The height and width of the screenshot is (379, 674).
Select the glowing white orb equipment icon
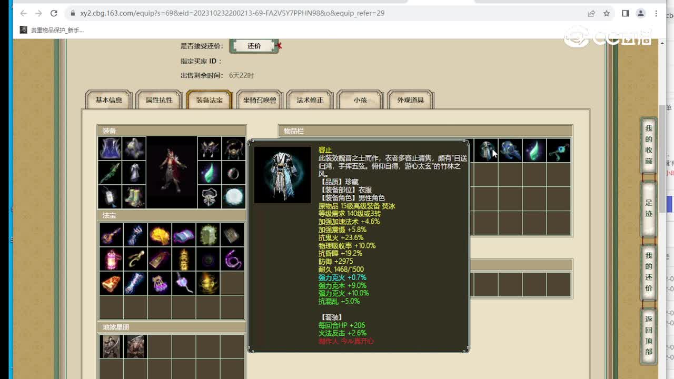[233, 197]
